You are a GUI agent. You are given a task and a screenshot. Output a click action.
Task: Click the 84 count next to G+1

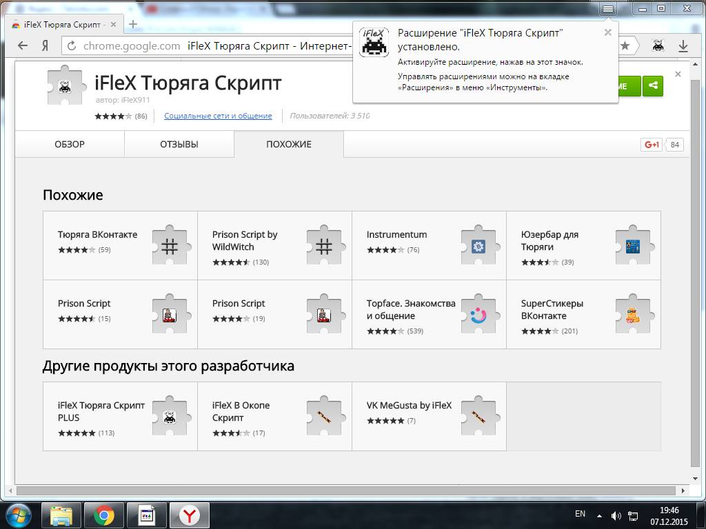pos(674,145)
